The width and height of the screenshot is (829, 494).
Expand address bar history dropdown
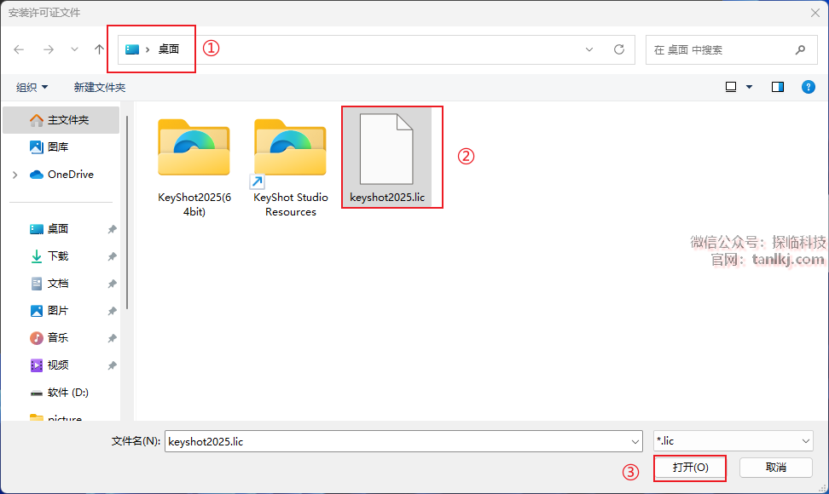click(x=589, y=49)
